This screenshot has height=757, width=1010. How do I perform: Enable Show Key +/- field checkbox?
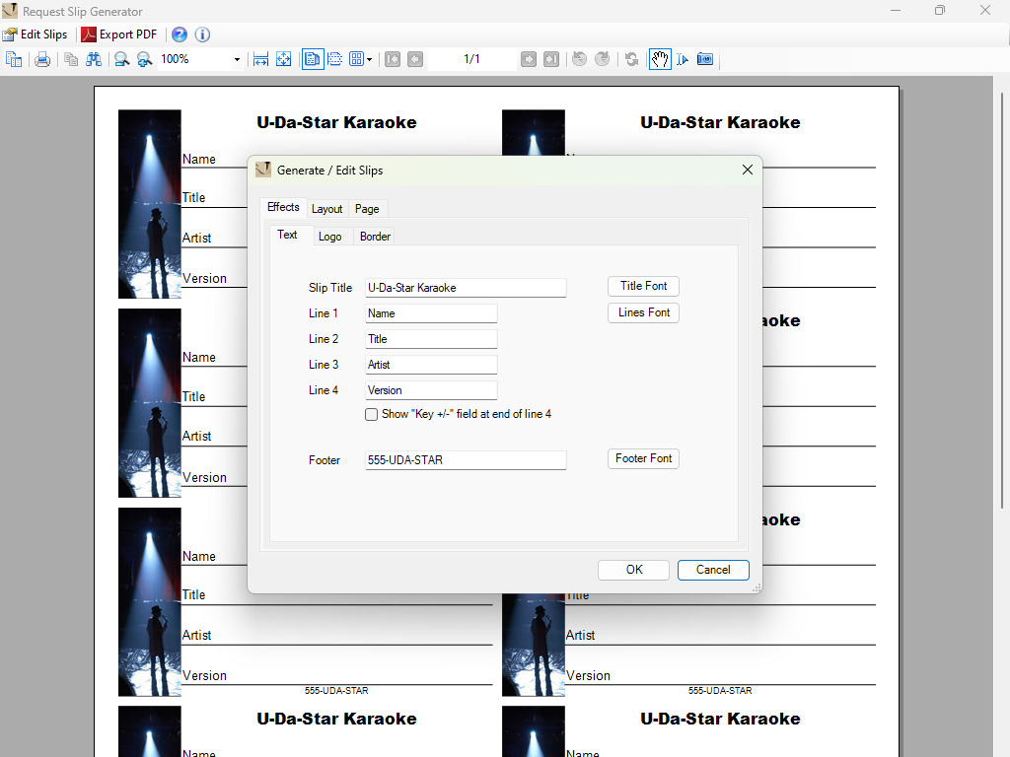(372, 415)
